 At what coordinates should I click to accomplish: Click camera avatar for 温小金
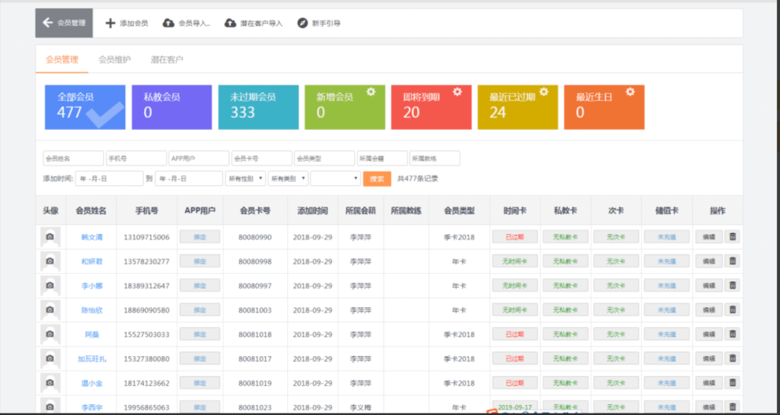coord(50,383)
